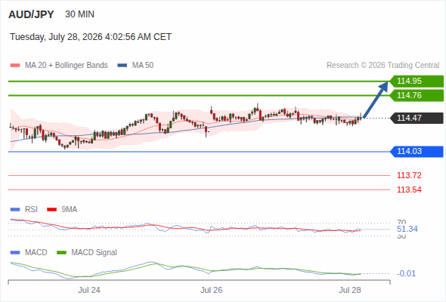Click the MACD Signal legend label
Screen dimensions: 446x302
coord(94,253)
